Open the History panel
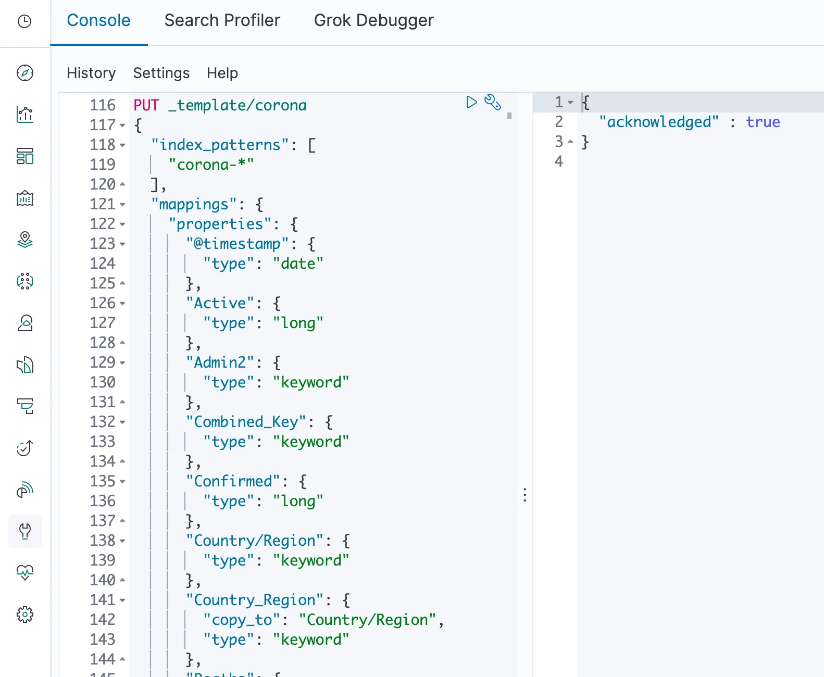Image resolution: width=824 pixels, height=677 pixels. [x=91, y=73]
